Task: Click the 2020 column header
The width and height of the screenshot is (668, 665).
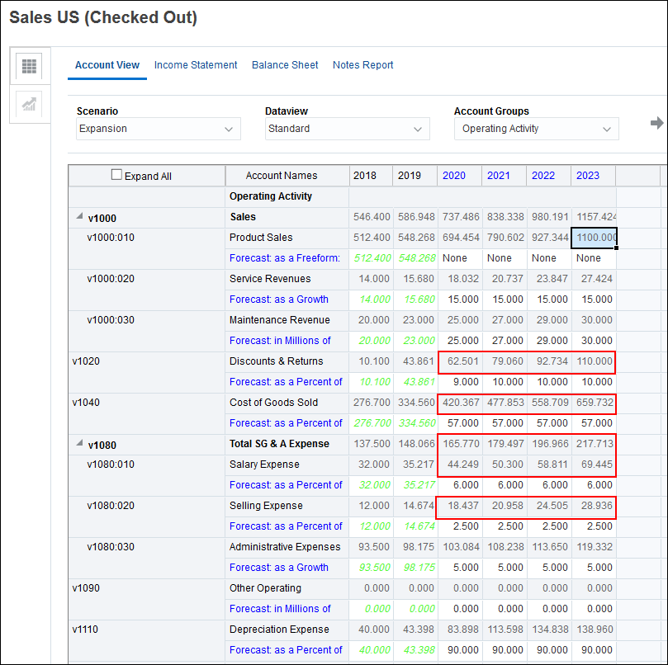Action: pyautogui.click(x=454, y=176)
